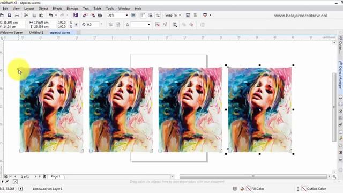This screenshot has height=193, width=343.
Task: Click the Redo arrow icon
Action: click(x=62, y=15)
